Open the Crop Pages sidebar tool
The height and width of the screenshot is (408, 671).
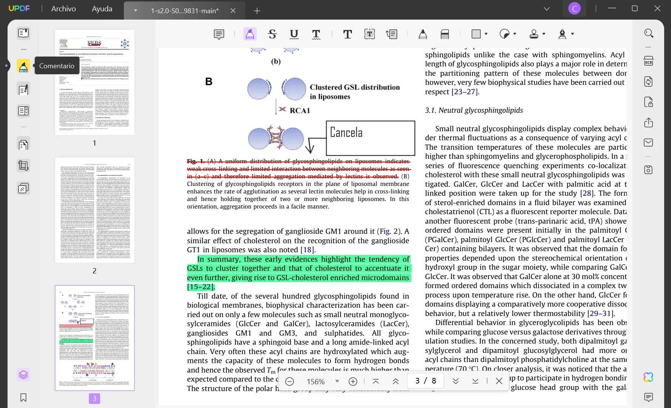point(23,166)
